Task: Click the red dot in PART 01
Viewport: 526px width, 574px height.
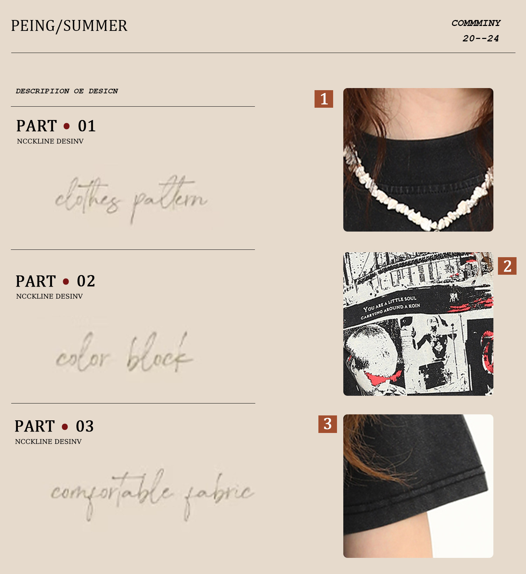Action: pyautogui.click(x=67, y=126)
